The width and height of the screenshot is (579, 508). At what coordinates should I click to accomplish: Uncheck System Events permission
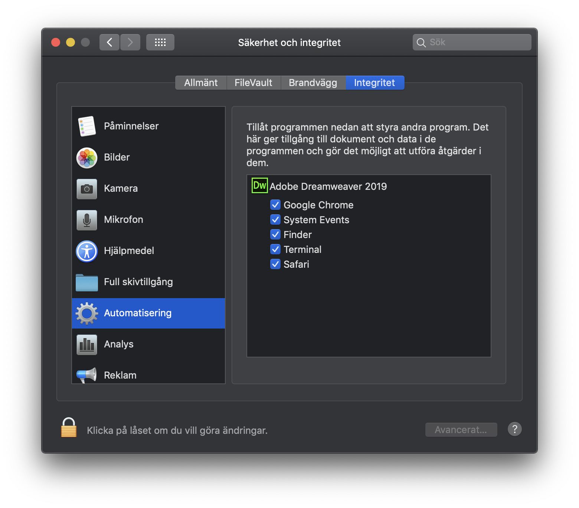tap(275, 220)
